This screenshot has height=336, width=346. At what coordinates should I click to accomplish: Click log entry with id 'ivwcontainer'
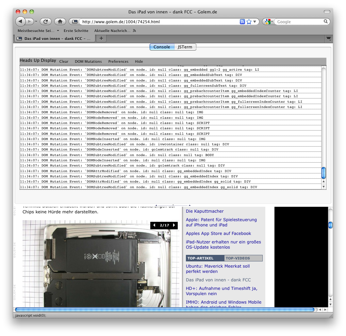click(170, 144)
